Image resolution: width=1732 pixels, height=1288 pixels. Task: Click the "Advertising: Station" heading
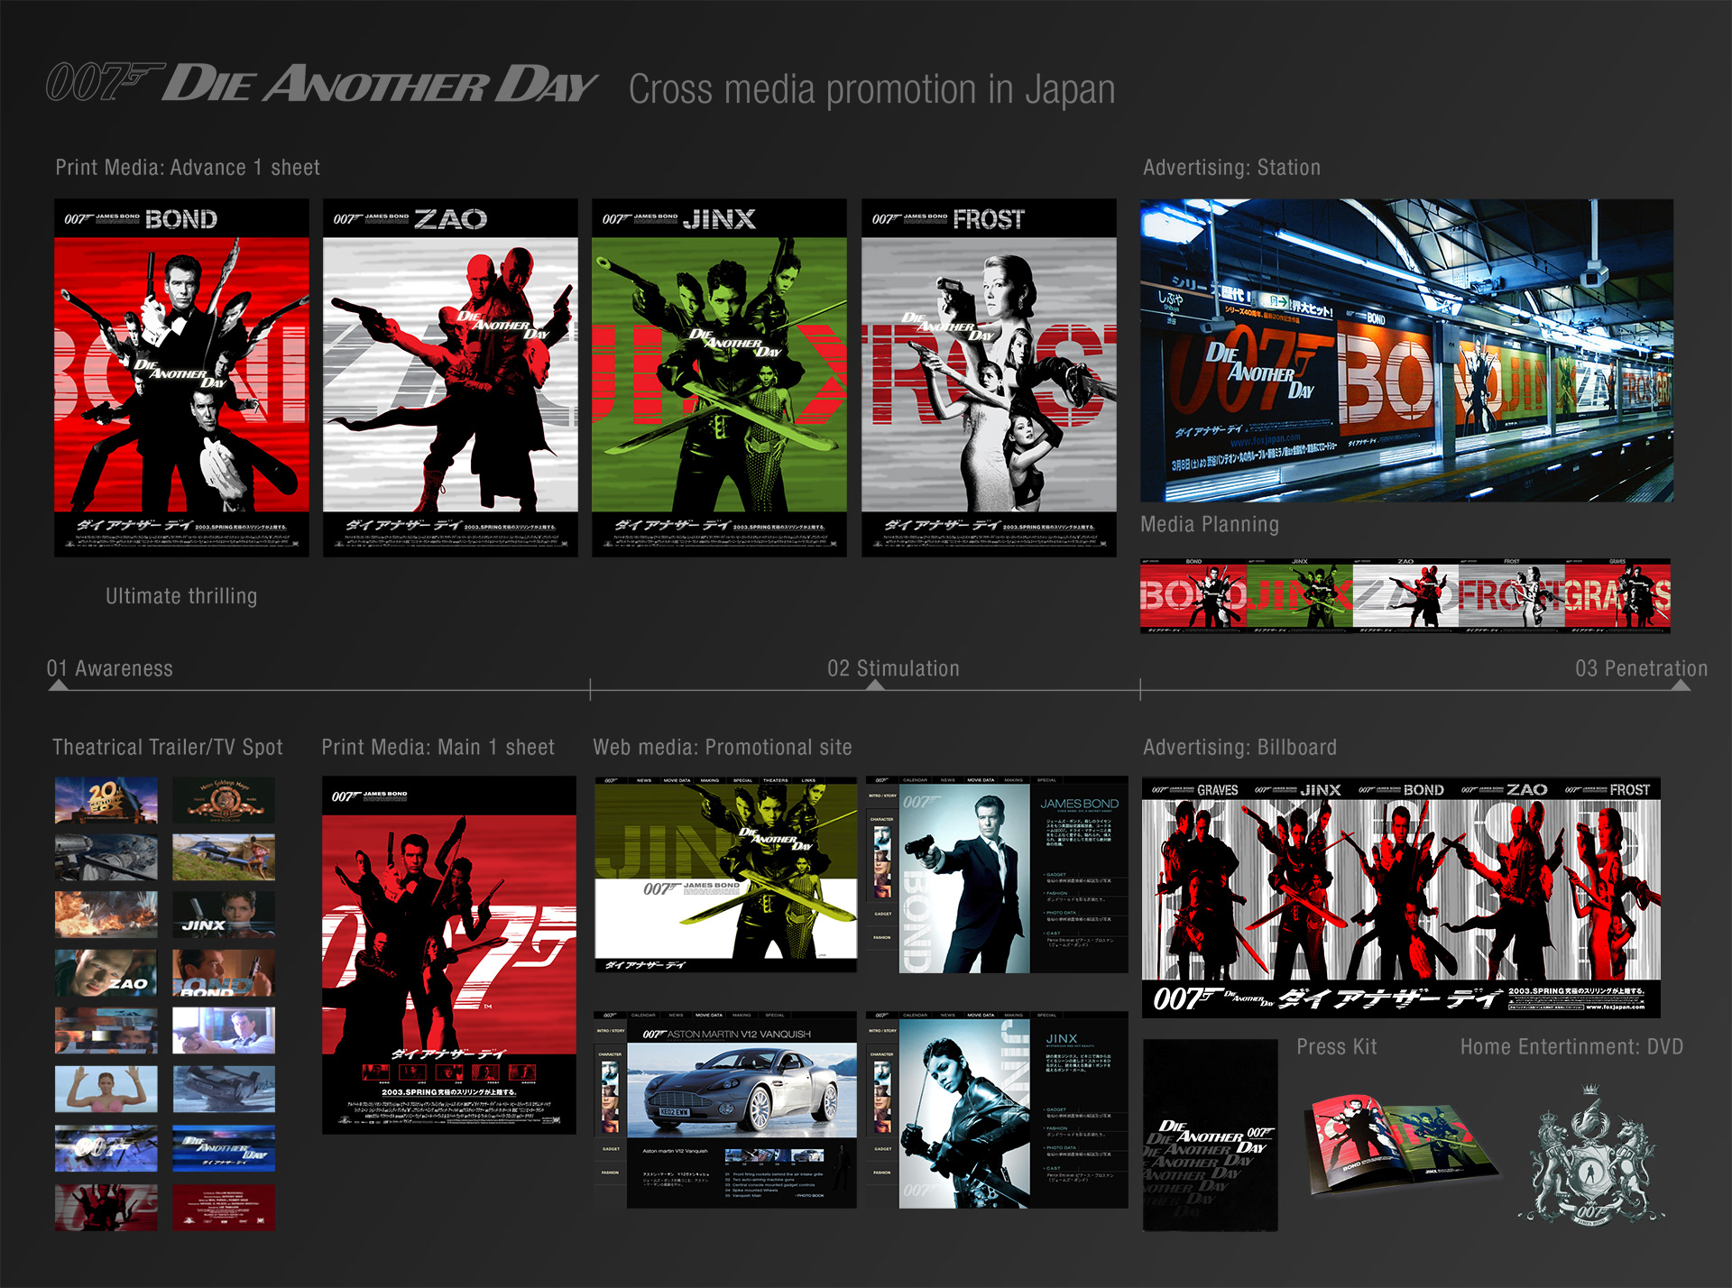[1231, 168]
